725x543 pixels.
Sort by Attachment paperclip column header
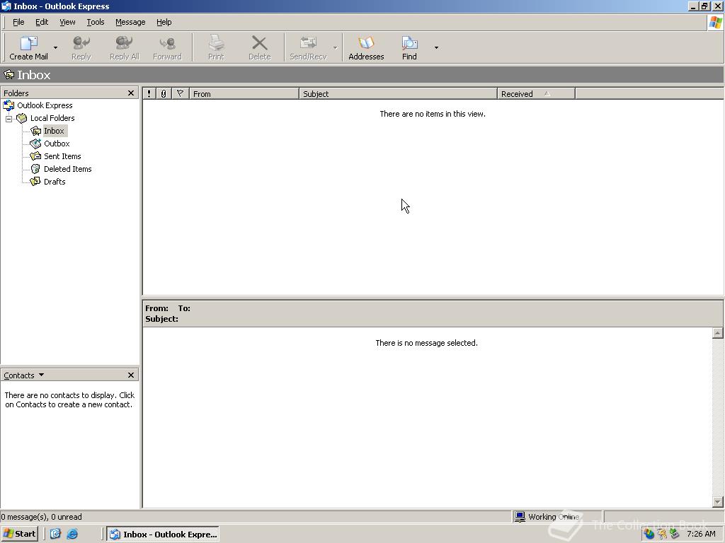click(164, 94)
